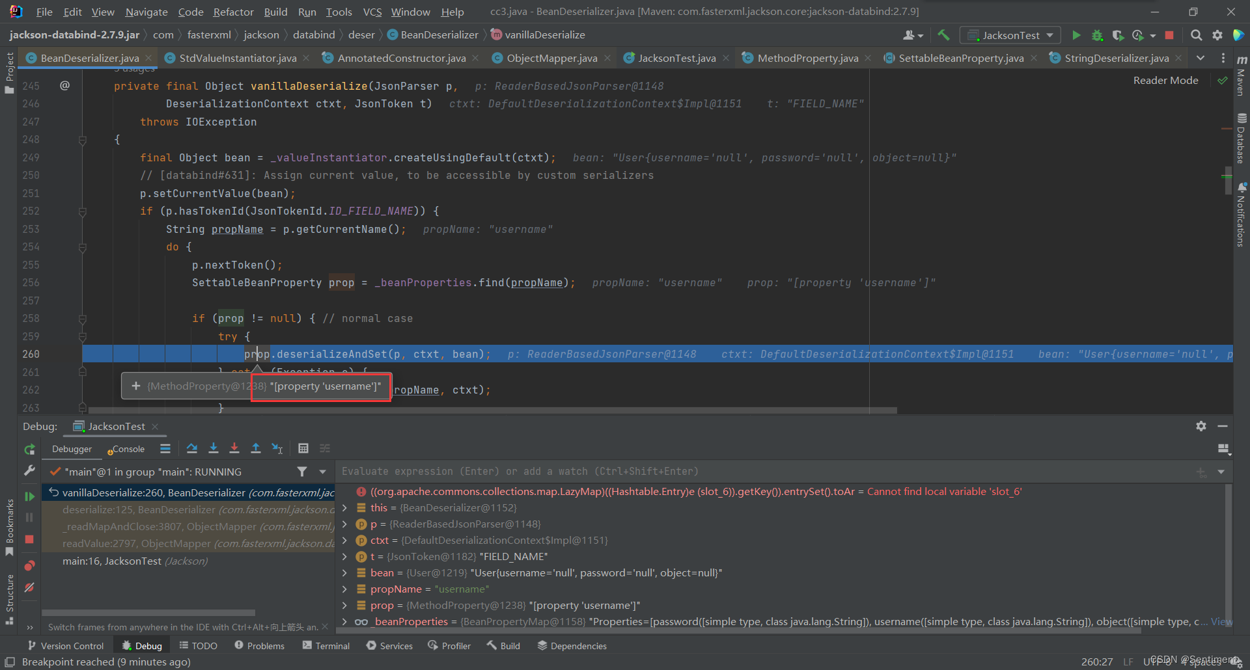View breakpoints red circles icon
The width and height of the screenshot is (1250, 670).
point(29,565)
